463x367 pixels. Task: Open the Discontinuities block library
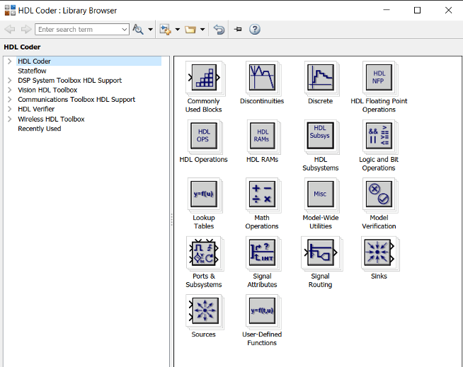point(262,78)
